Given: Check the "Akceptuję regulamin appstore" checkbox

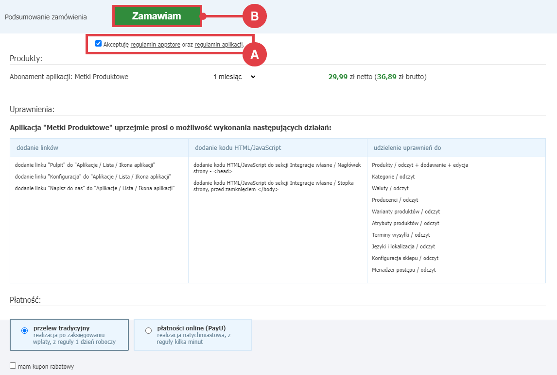Looking at the screenshot, I should point(98,43).
